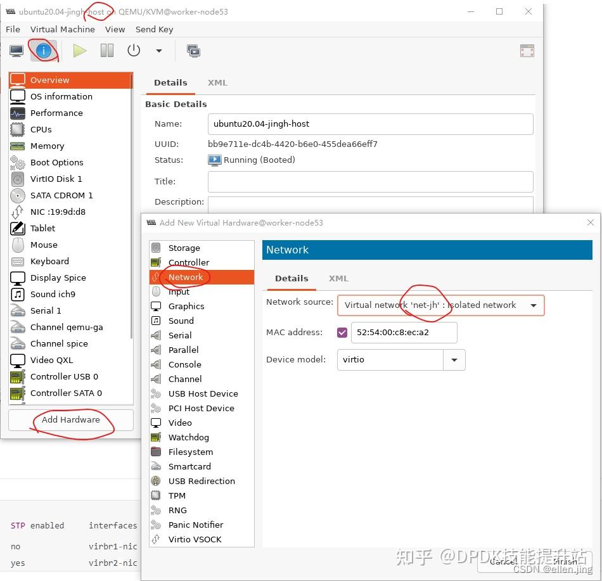This screenshot has height=581, width=602.
Task: Shut down the virtual machine
Action: tap(134, 51)
